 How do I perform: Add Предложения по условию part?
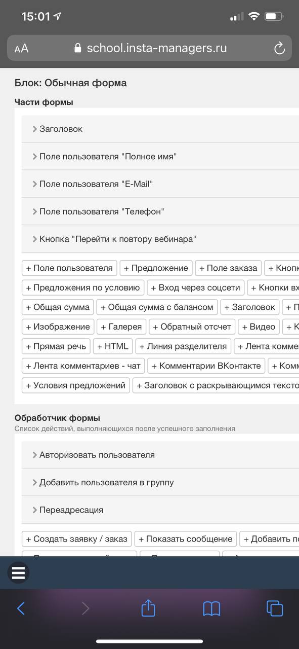(83, 287)
